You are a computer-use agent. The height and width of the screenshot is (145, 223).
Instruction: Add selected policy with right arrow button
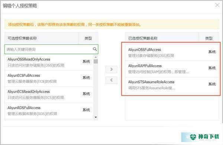pyautogui.click(x=111, y=70)
